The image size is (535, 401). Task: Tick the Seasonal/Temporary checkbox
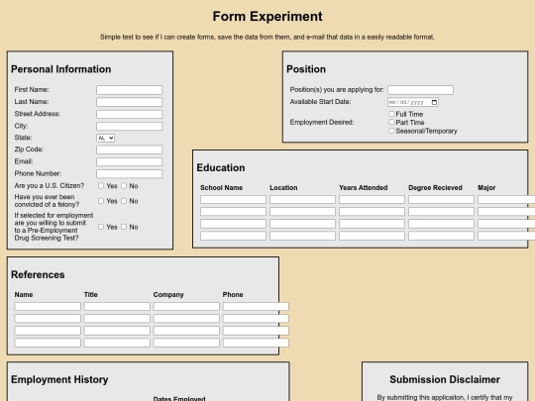click(x=391, y=131)
